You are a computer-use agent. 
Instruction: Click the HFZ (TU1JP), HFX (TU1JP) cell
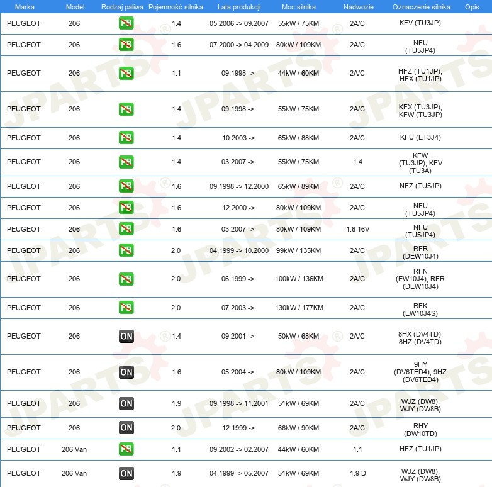[x=420, y=75]
